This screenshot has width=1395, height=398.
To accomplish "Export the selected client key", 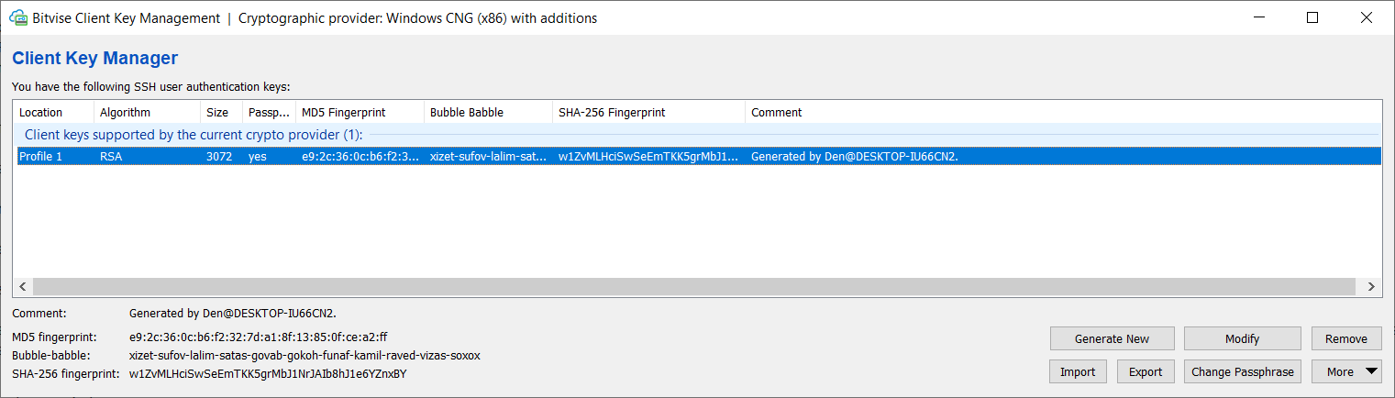I will [x=1145, y=371].
